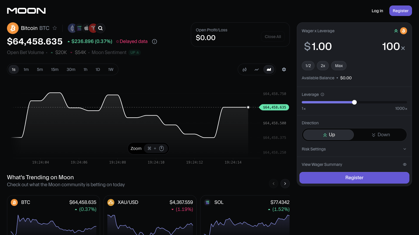Toggle wager summary eye icon
This screenshot has height=235, width=419.
click(x=405, y=164)
